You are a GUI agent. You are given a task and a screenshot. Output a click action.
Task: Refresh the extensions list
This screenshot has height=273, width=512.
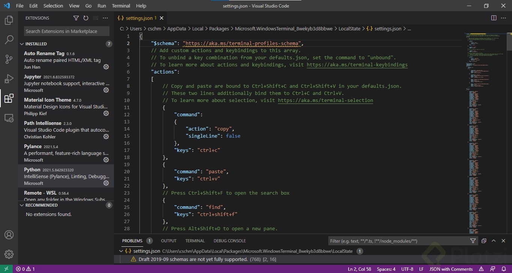tap(86, 18)
